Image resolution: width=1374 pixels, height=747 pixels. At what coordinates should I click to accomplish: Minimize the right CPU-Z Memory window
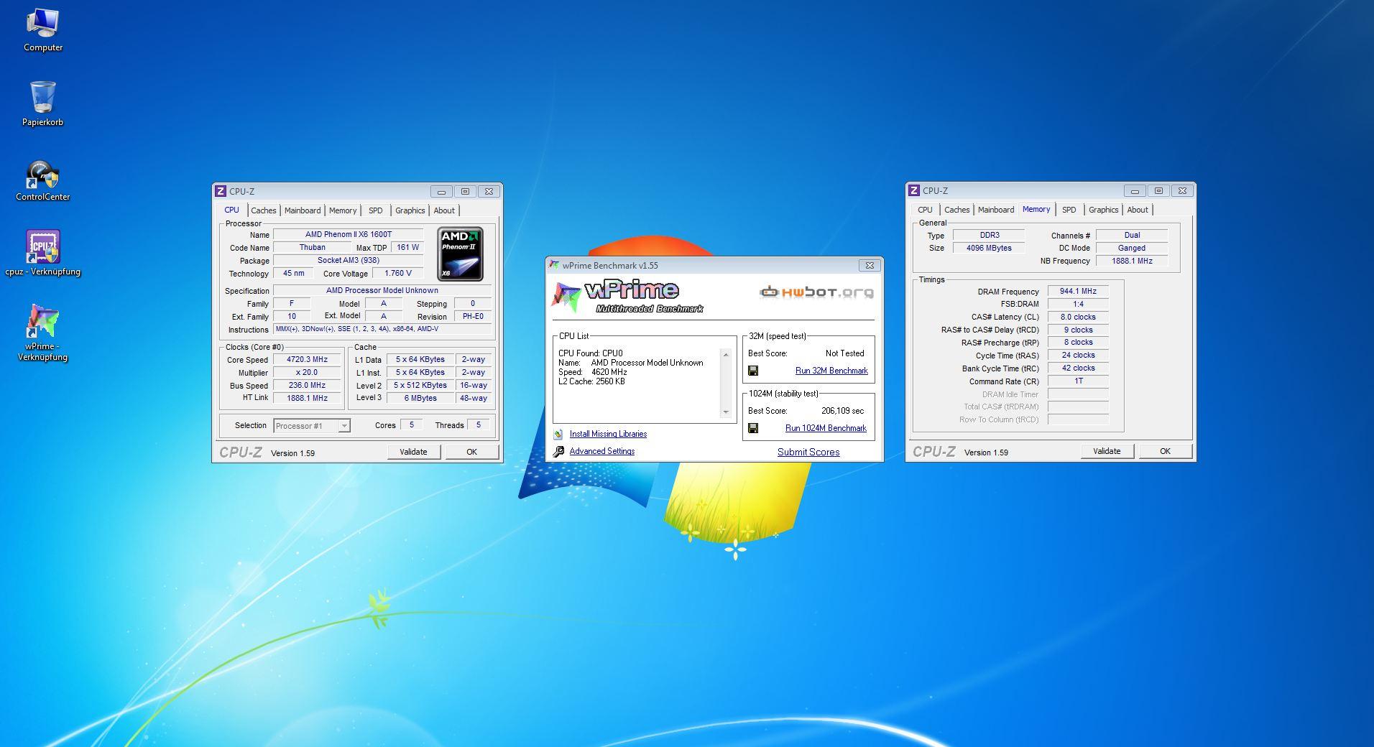coord(1135,190)
